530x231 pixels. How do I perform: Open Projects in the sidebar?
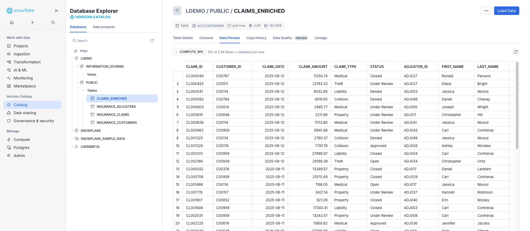[32, 46]
